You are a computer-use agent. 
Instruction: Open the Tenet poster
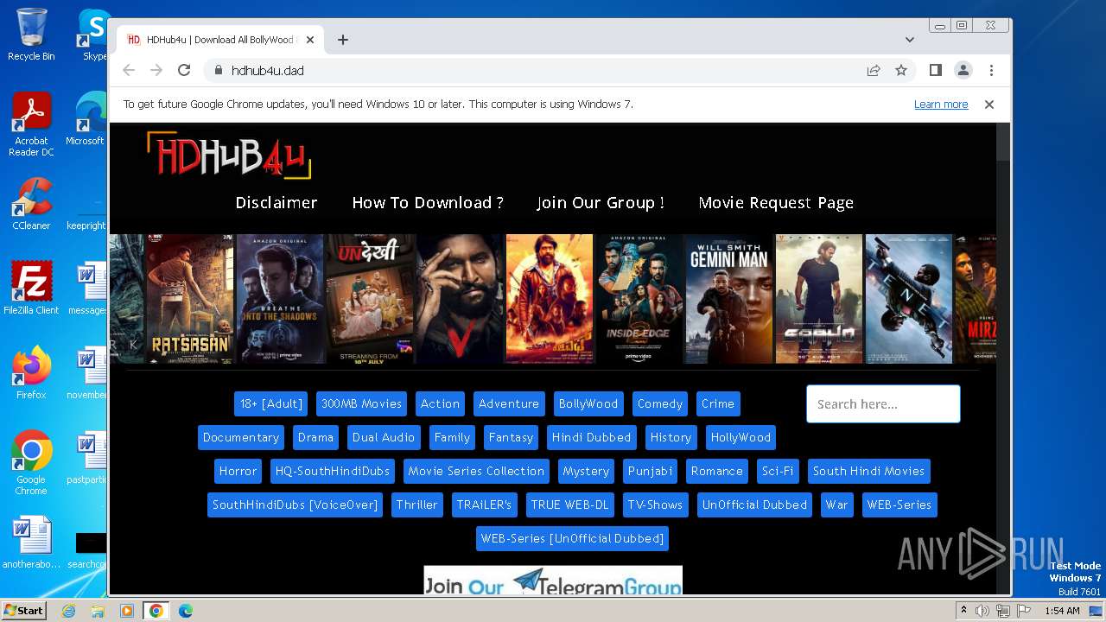point(909,299)
